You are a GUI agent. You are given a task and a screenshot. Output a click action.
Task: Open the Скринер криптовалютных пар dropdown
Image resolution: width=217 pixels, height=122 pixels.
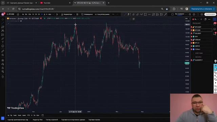tap(19, 120)
